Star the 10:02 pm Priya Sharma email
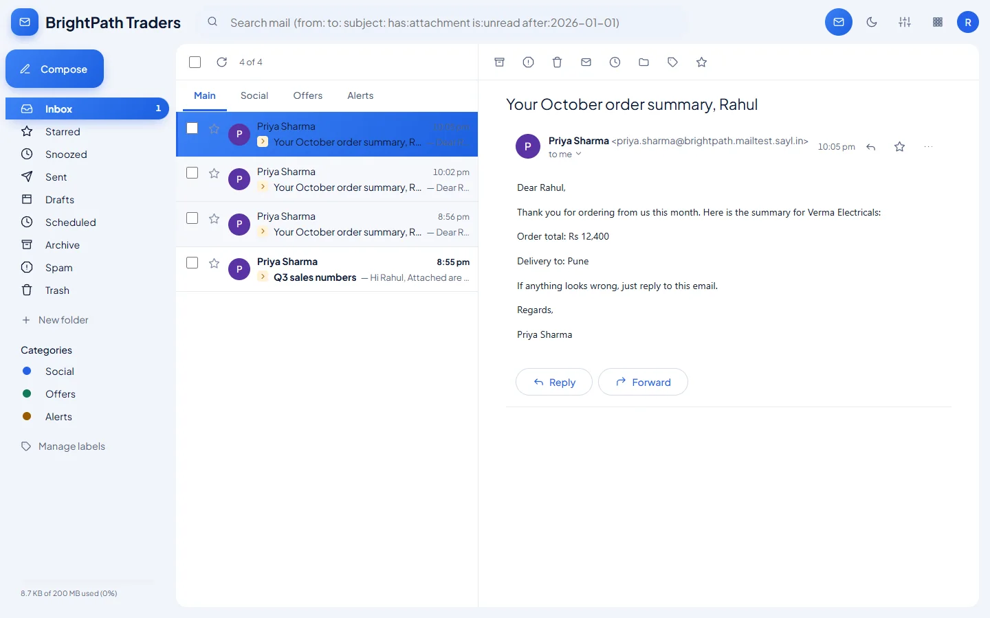 click(x=214, y=173)
